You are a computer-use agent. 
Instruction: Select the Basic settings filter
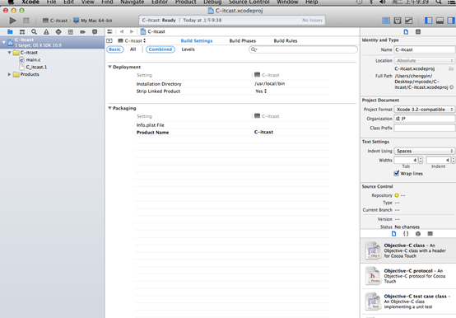pyautogui.click(x=115, y=49)
